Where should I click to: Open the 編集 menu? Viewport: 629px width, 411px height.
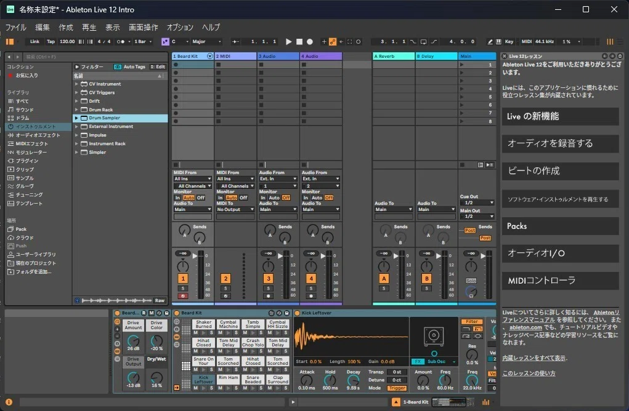click(43, 27)
